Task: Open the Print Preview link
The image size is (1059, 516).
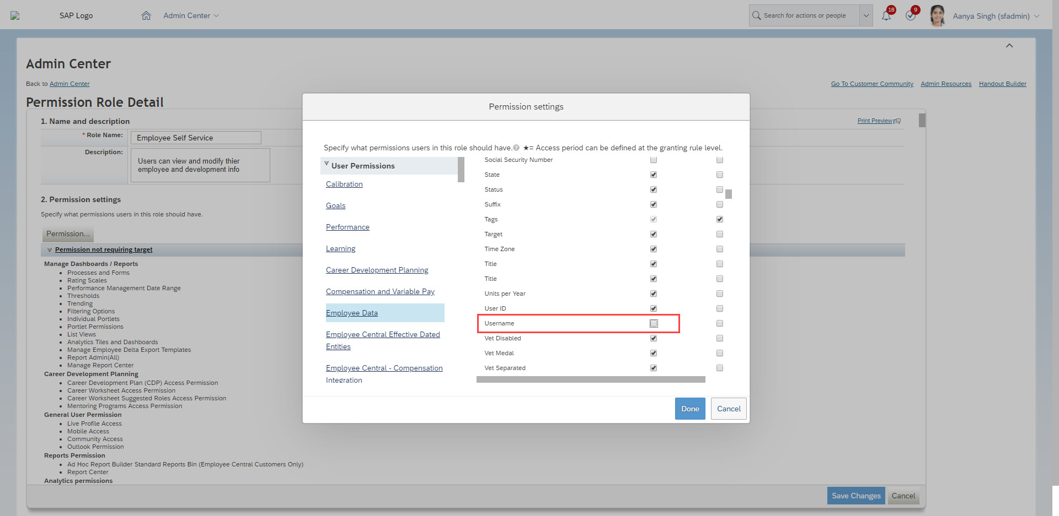Action: 875,121
